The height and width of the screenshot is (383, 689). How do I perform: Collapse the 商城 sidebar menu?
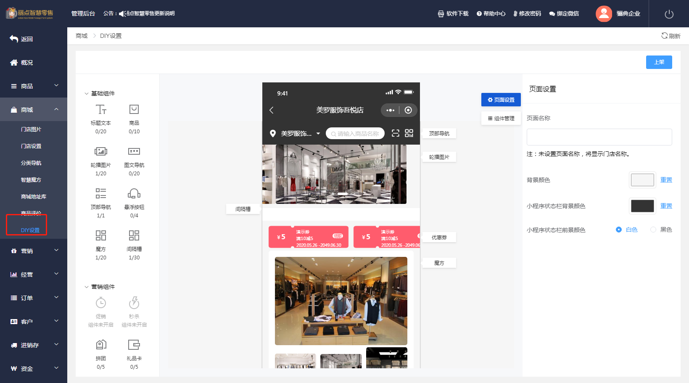pyautogui.click(x=34, y=109)
